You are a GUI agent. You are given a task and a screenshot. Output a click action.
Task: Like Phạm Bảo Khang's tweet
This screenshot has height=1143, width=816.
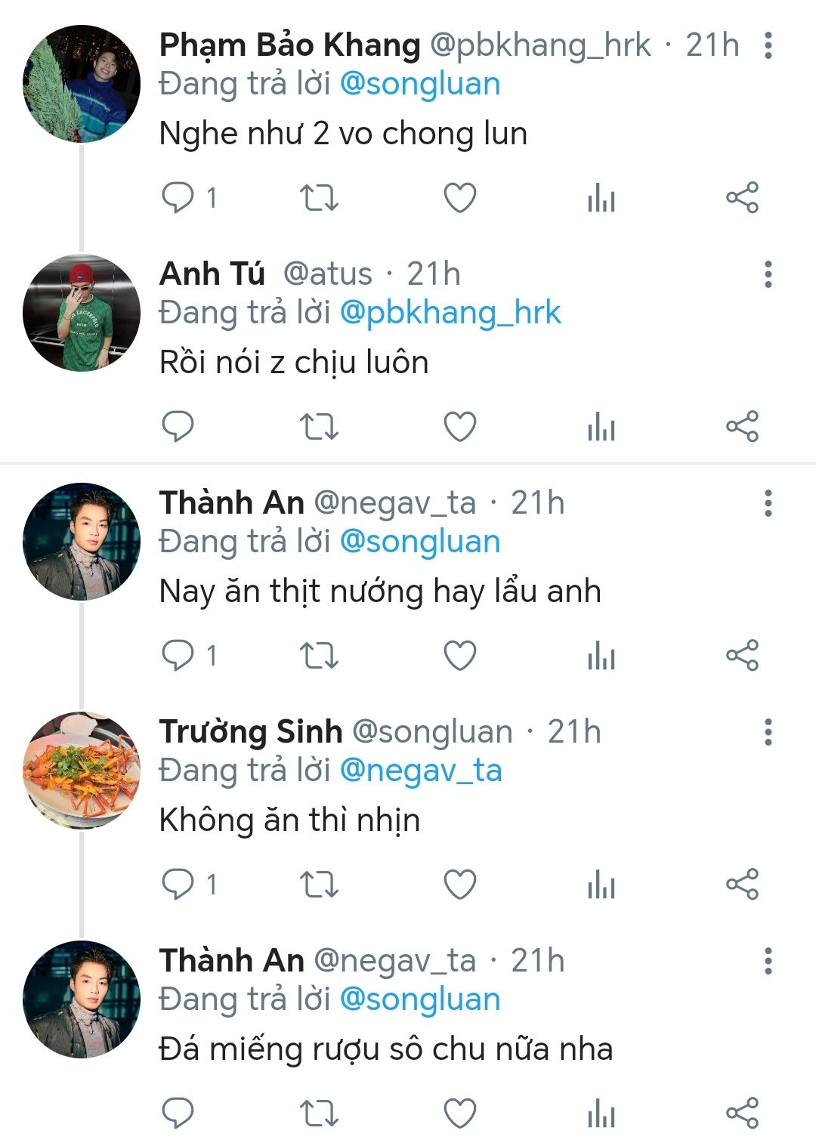pos(459,198)
